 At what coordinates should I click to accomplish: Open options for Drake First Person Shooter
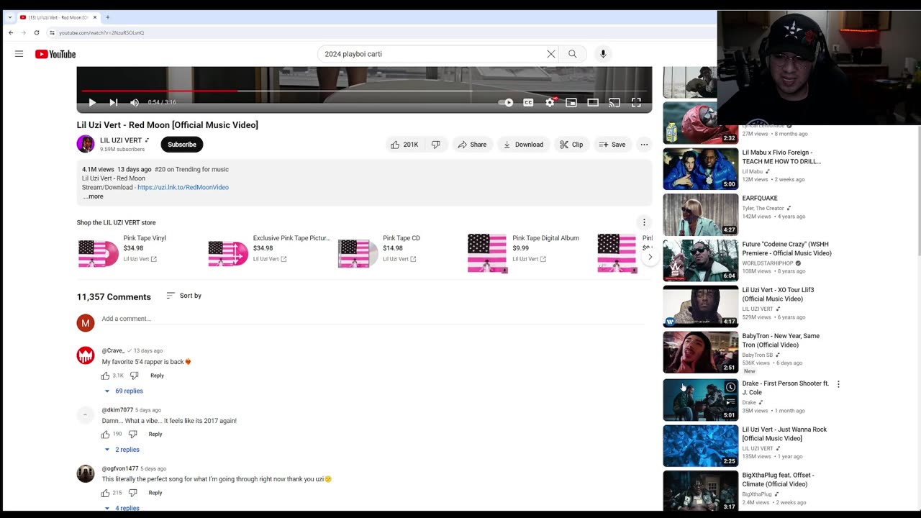pyautogui.click(x=838, y=384)
